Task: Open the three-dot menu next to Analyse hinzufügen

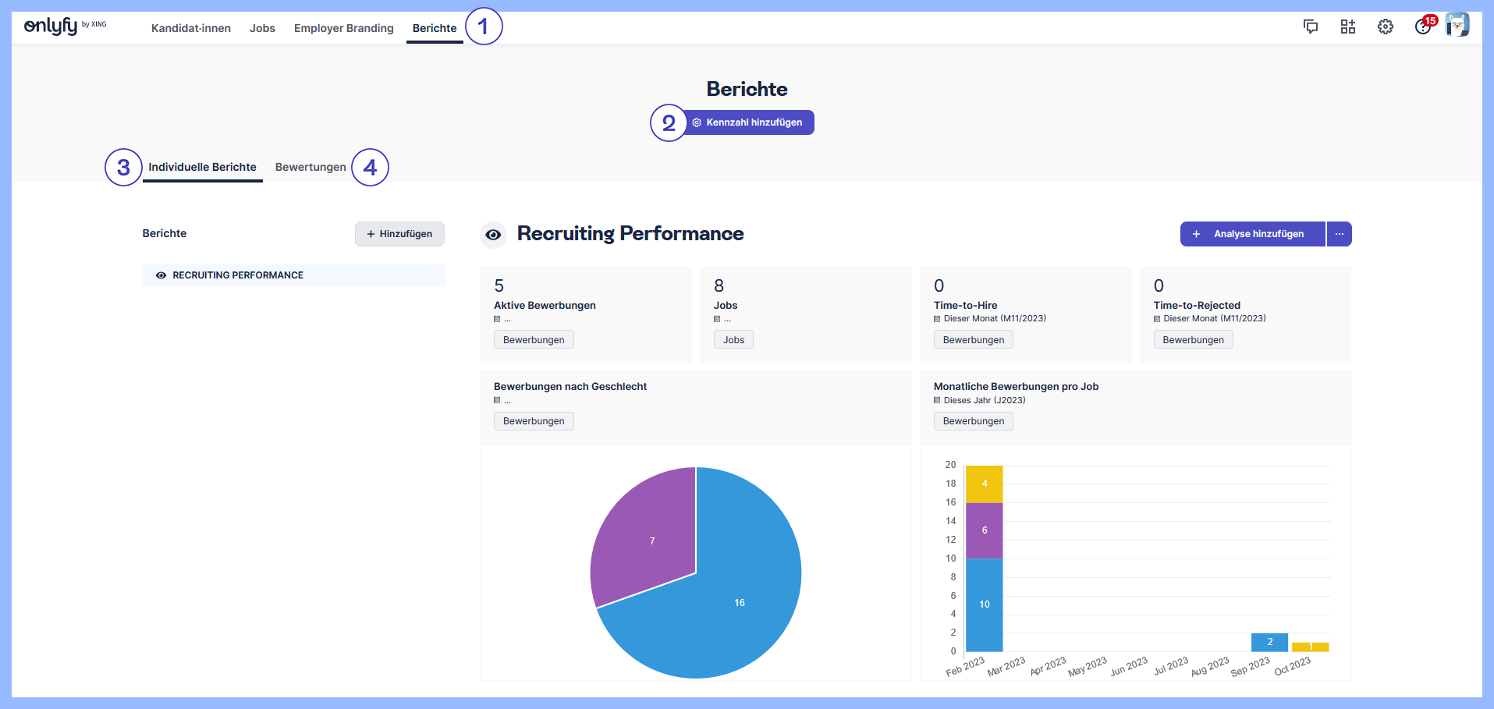Action: coord(1339,234)
